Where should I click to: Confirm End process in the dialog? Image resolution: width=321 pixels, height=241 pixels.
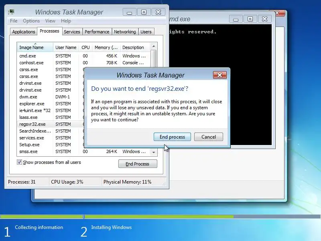coord(172,137)
